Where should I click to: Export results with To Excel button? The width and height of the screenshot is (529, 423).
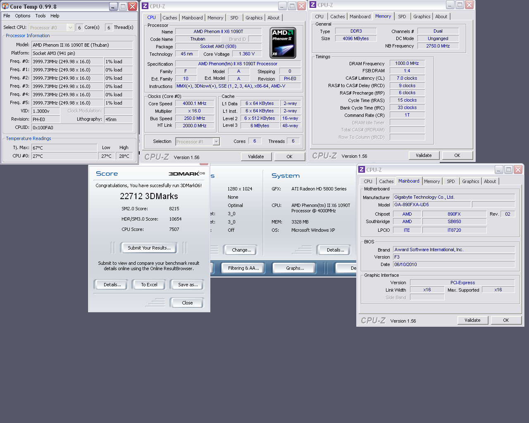[149, 285]
